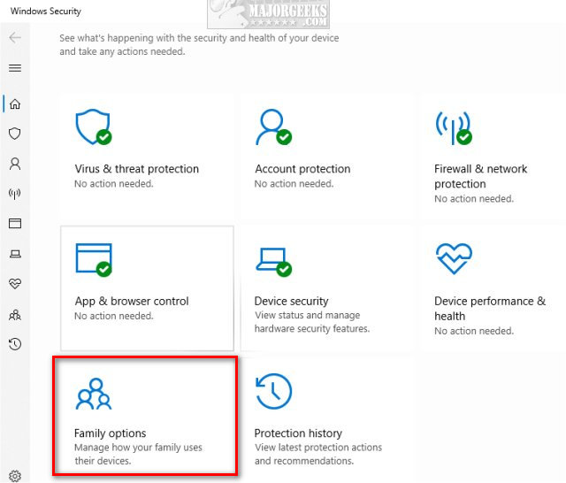
Task: Open App & browser window icon in sidebar
Action: (15, 224)
